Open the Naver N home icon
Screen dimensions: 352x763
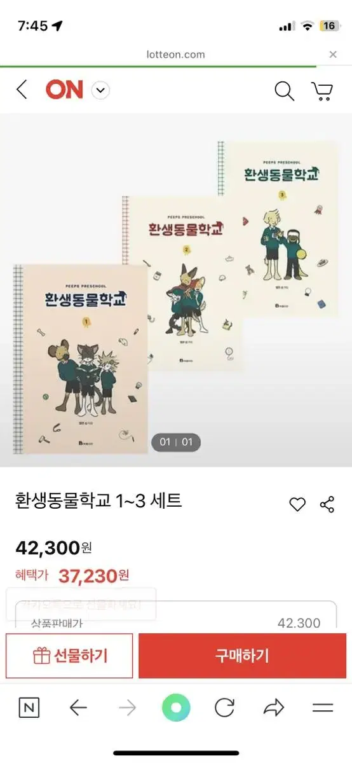coord(29,708)
